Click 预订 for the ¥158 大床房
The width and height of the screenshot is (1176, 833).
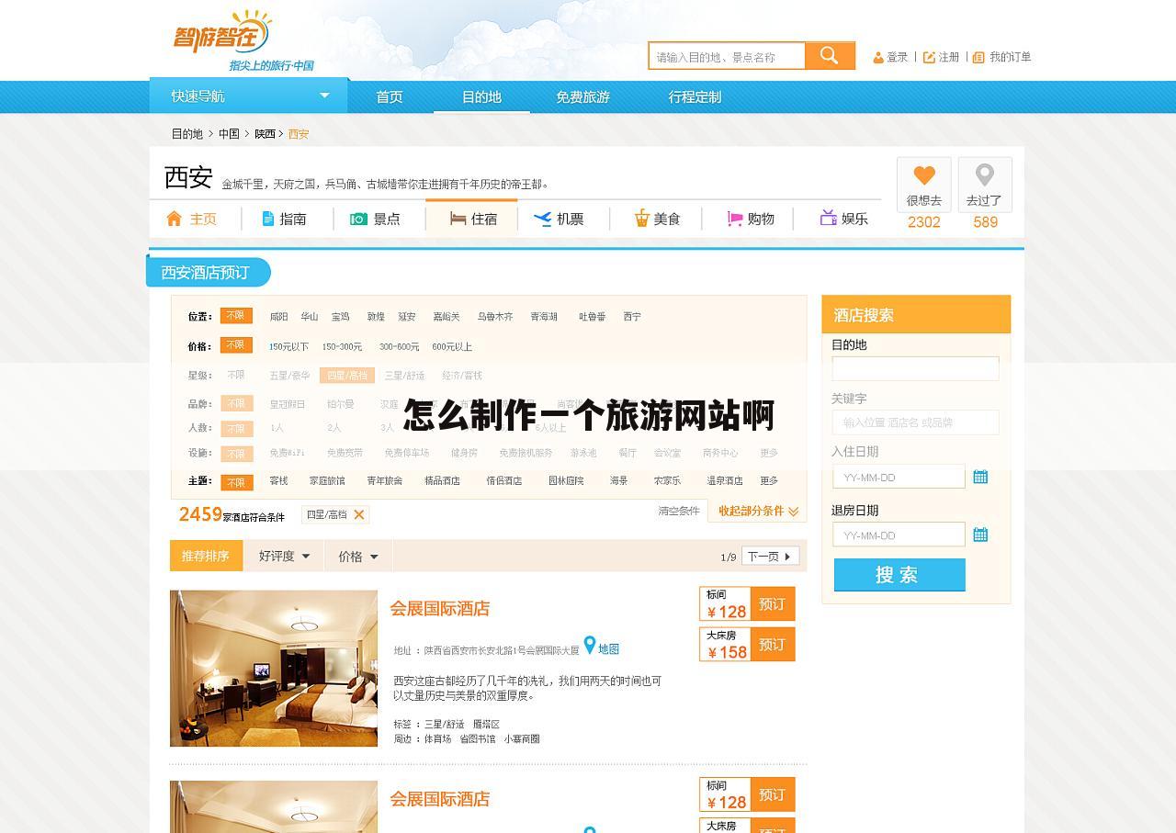773,645
